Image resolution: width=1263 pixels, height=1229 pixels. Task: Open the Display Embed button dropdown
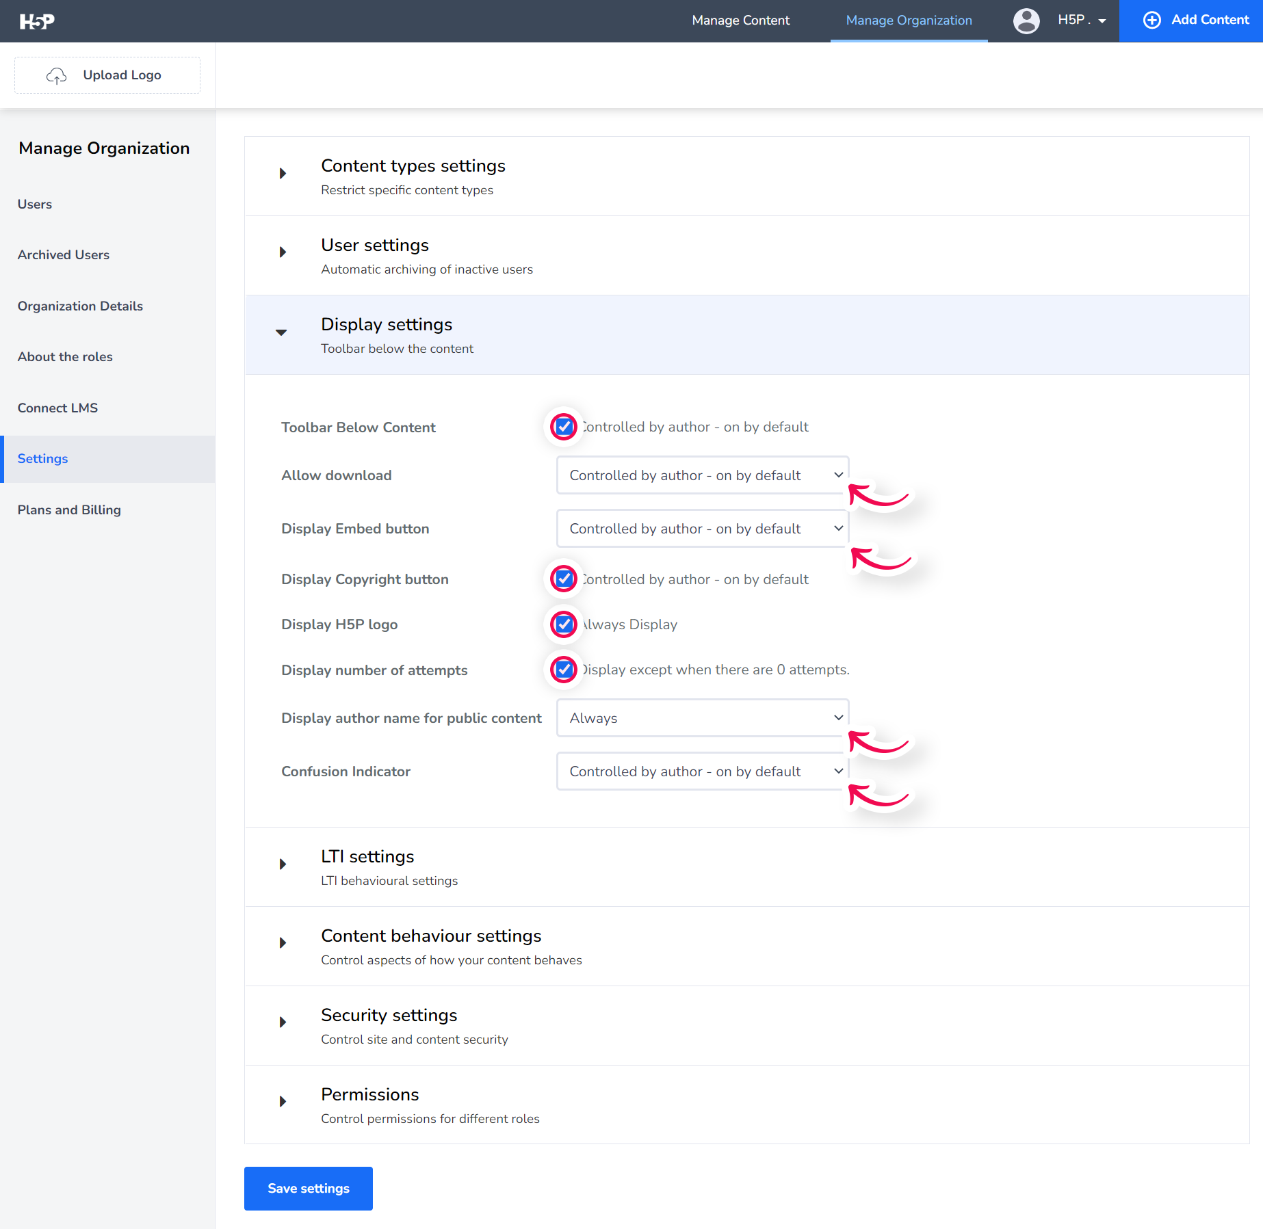(701, 528)
